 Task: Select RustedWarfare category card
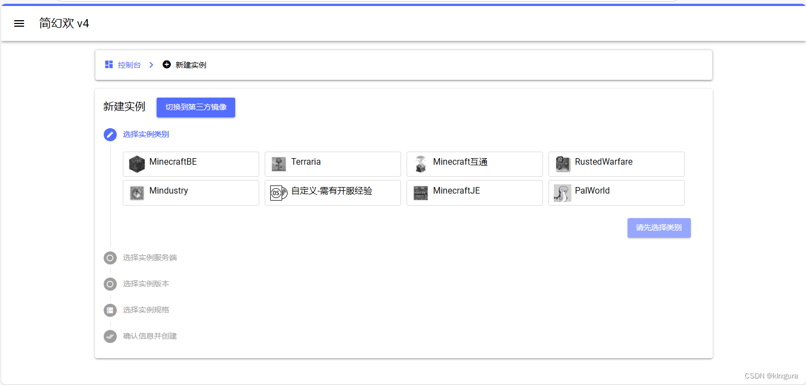[x=617, y=164]
